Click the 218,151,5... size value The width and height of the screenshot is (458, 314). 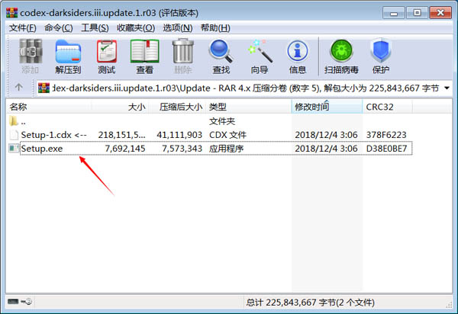click(121, 135)
